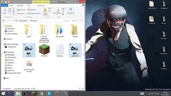
Task: Click the Help question mark icon
Action: (83, 5)
